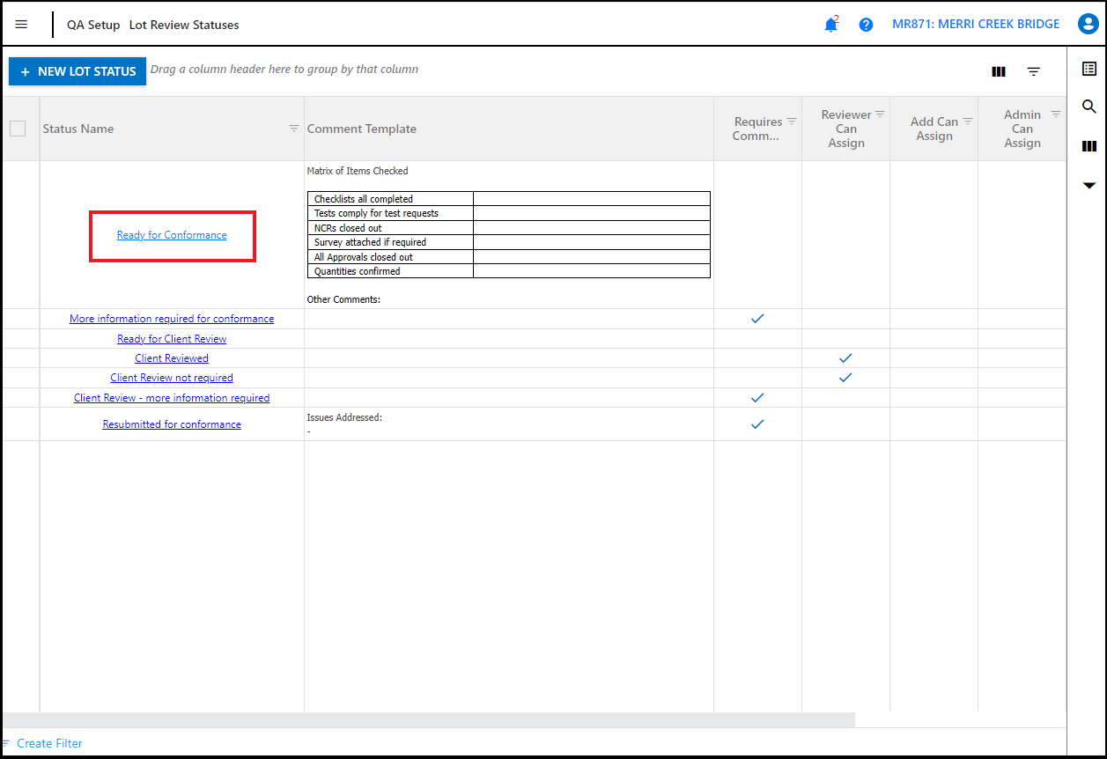The image size is (1107, 759).
Task: Click the NEW LOT STATUS button
Action: (x=77, y=71)
